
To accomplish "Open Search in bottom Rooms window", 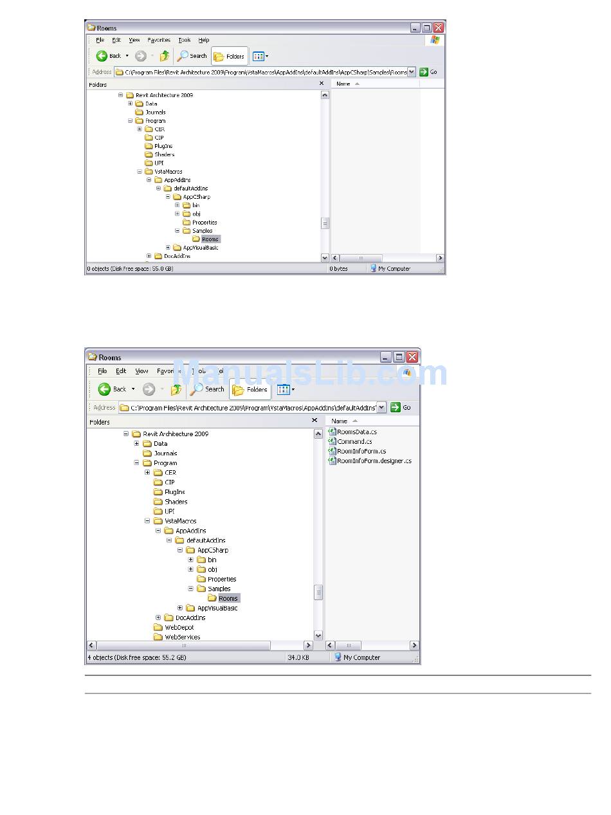I will [x=207, y=389].
